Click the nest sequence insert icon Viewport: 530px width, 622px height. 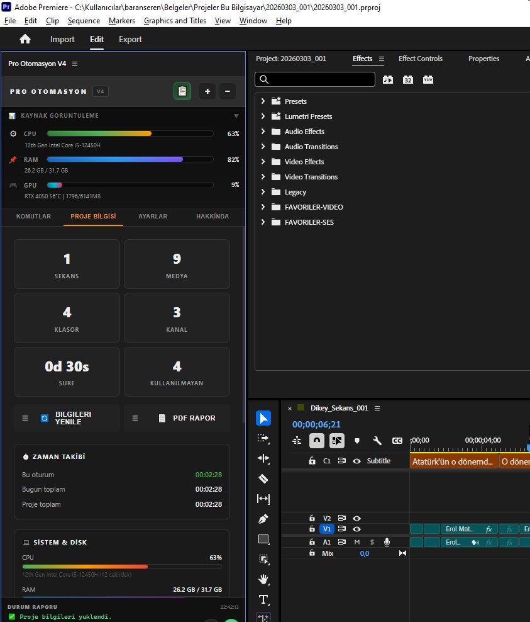297,441
